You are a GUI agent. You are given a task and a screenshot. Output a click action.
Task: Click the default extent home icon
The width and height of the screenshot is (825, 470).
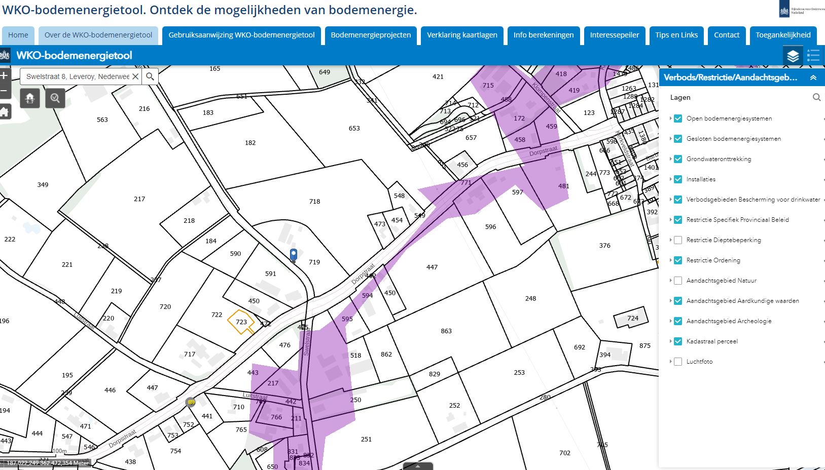5,112
